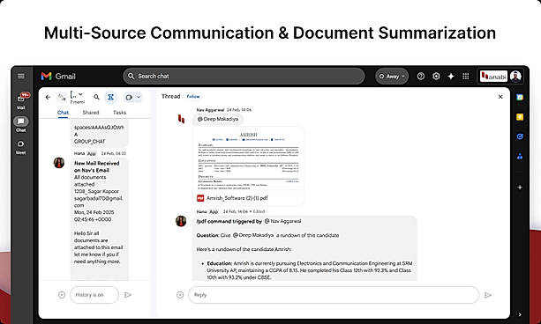Click the @Deep Makadiya mention chip
This screenshot has width=541, height=324.
click(x=218, y=119)
